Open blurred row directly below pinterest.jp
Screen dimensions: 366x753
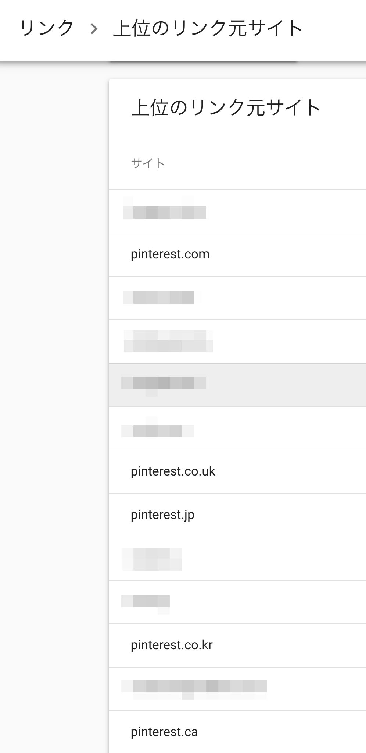tap(152, 559)
